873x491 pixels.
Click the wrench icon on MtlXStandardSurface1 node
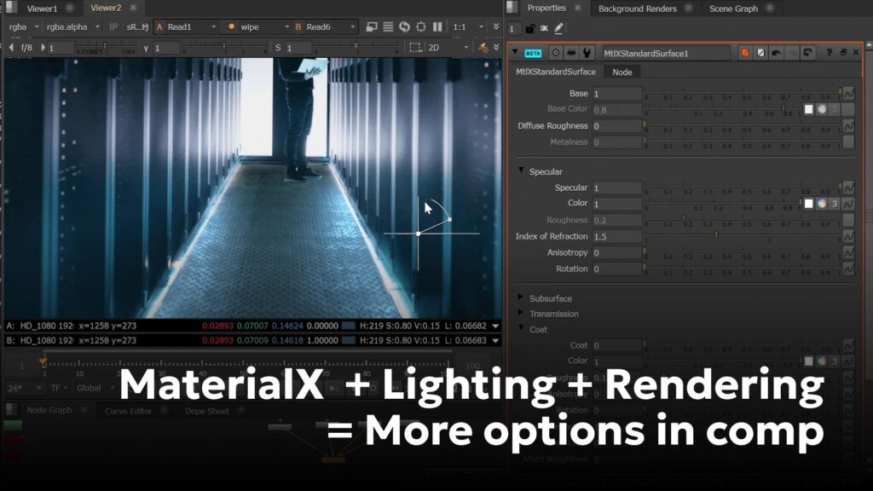click(x=588, y=54)
